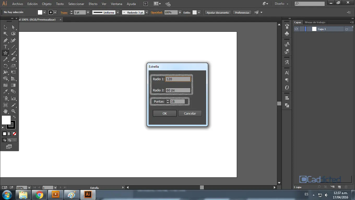Click the Radio 2 input field

tap(178, 90)
